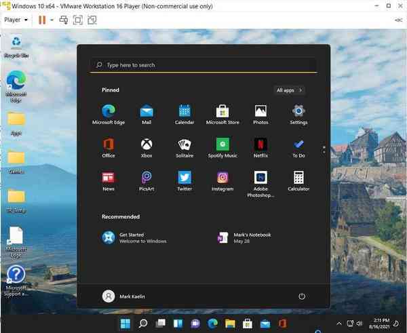Show hidden icons in the system tray
Image resolution: width=407 pixels, height=333 pixels.
340,323
